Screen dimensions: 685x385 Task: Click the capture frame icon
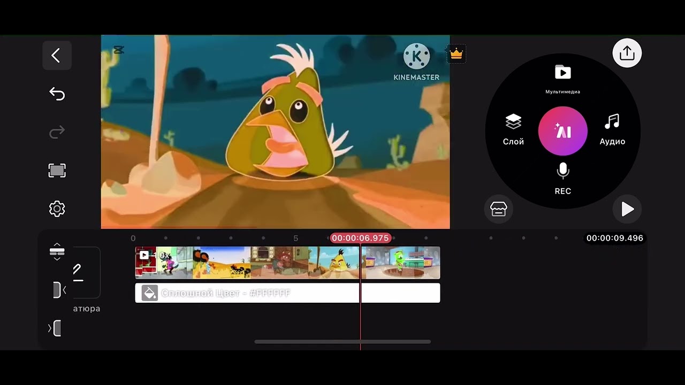point(57,171)
